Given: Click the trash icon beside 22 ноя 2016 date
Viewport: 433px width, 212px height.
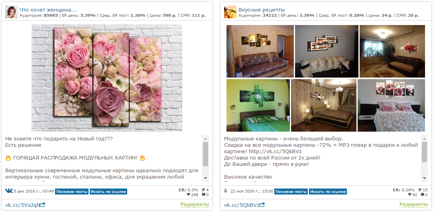Looking at the screenshot, I should pos(225,191).
